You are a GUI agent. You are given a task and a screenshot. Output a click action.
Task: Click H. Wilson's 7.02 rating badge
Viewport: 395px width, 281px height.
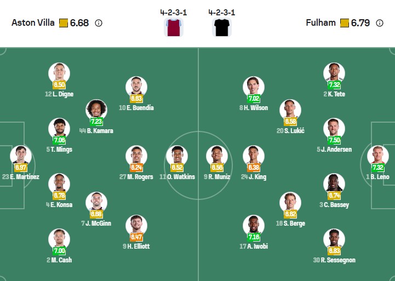coord(254,99)
